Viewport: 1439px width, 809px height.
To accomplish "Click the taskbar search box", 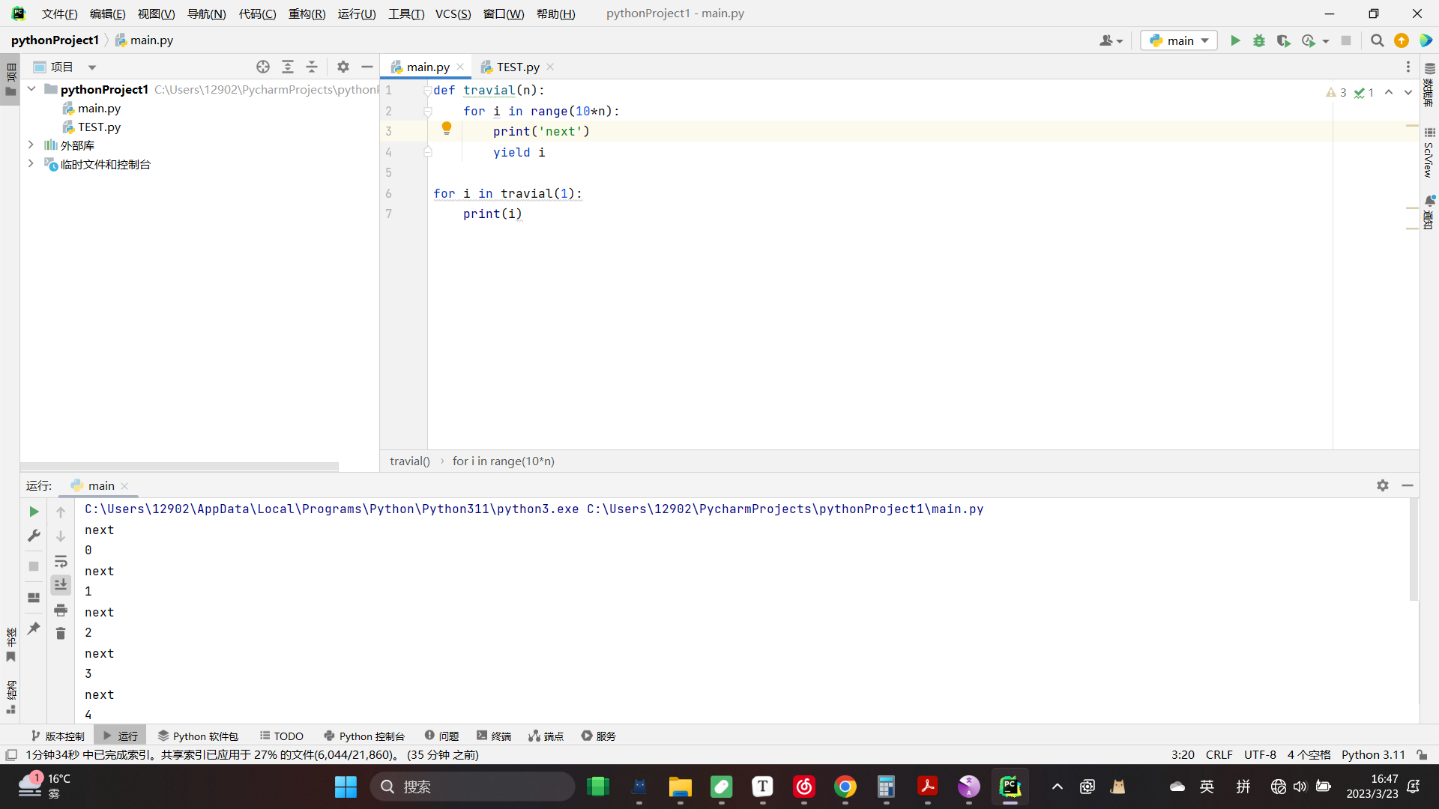I will pos(472,787).
